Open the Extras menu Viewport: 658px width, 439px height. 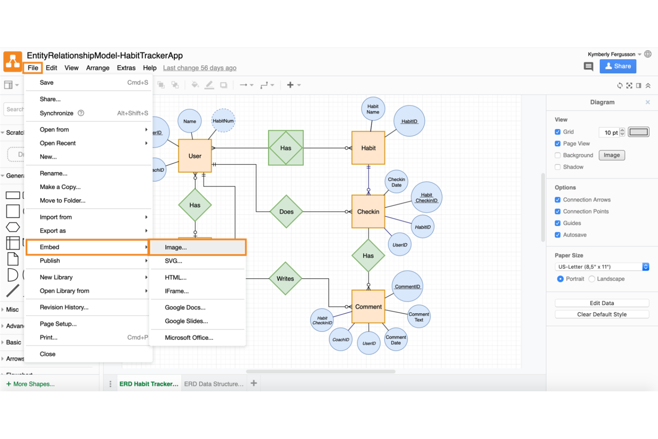pyautogui.click(x=126, y=68)
